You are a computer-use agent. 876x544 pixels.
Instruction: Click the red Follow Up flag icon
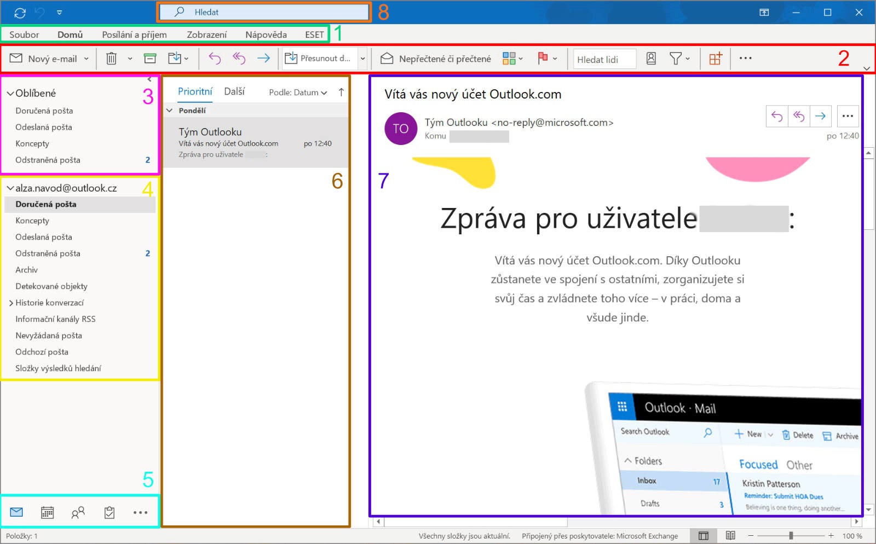543,58
